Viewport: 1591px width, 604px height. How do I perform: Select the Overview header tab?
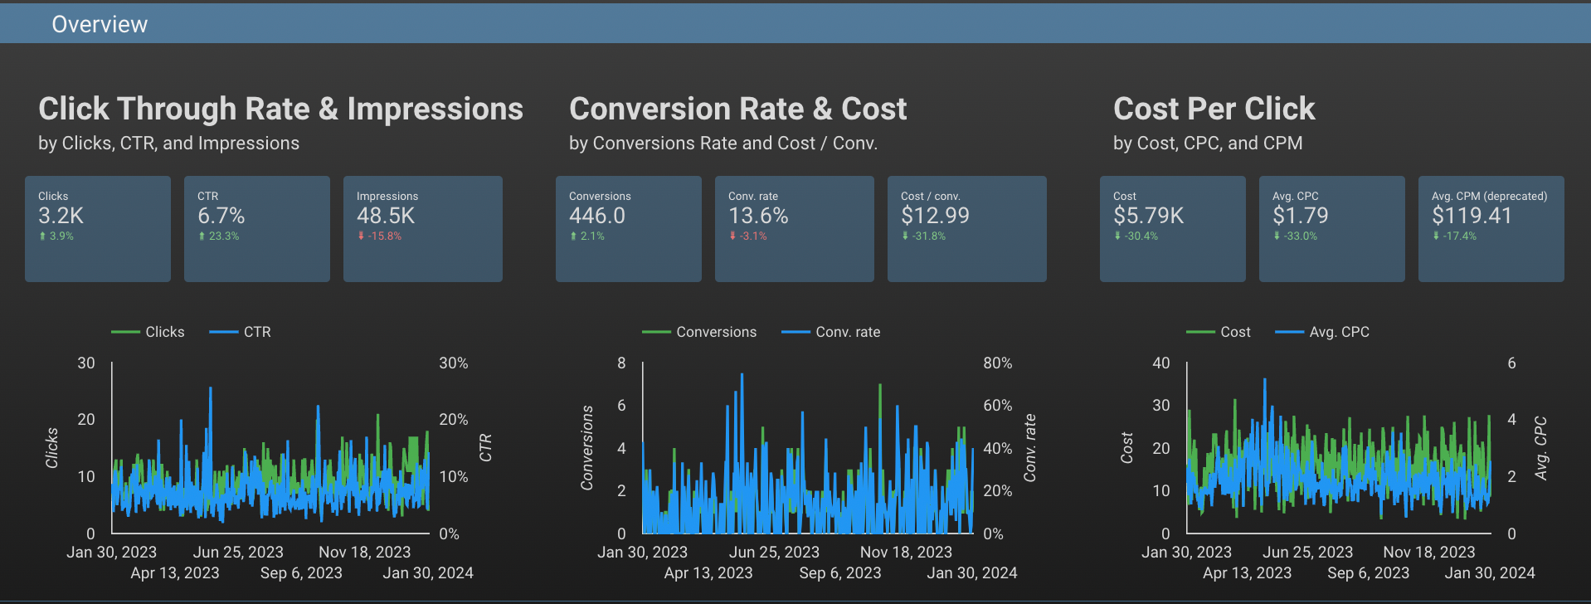click(x=100, y=24)
